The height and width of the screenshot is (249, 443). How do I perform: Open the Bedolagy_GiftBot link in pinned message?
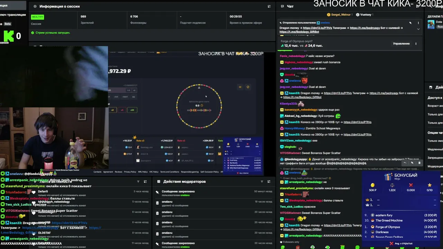pos(299,32)
